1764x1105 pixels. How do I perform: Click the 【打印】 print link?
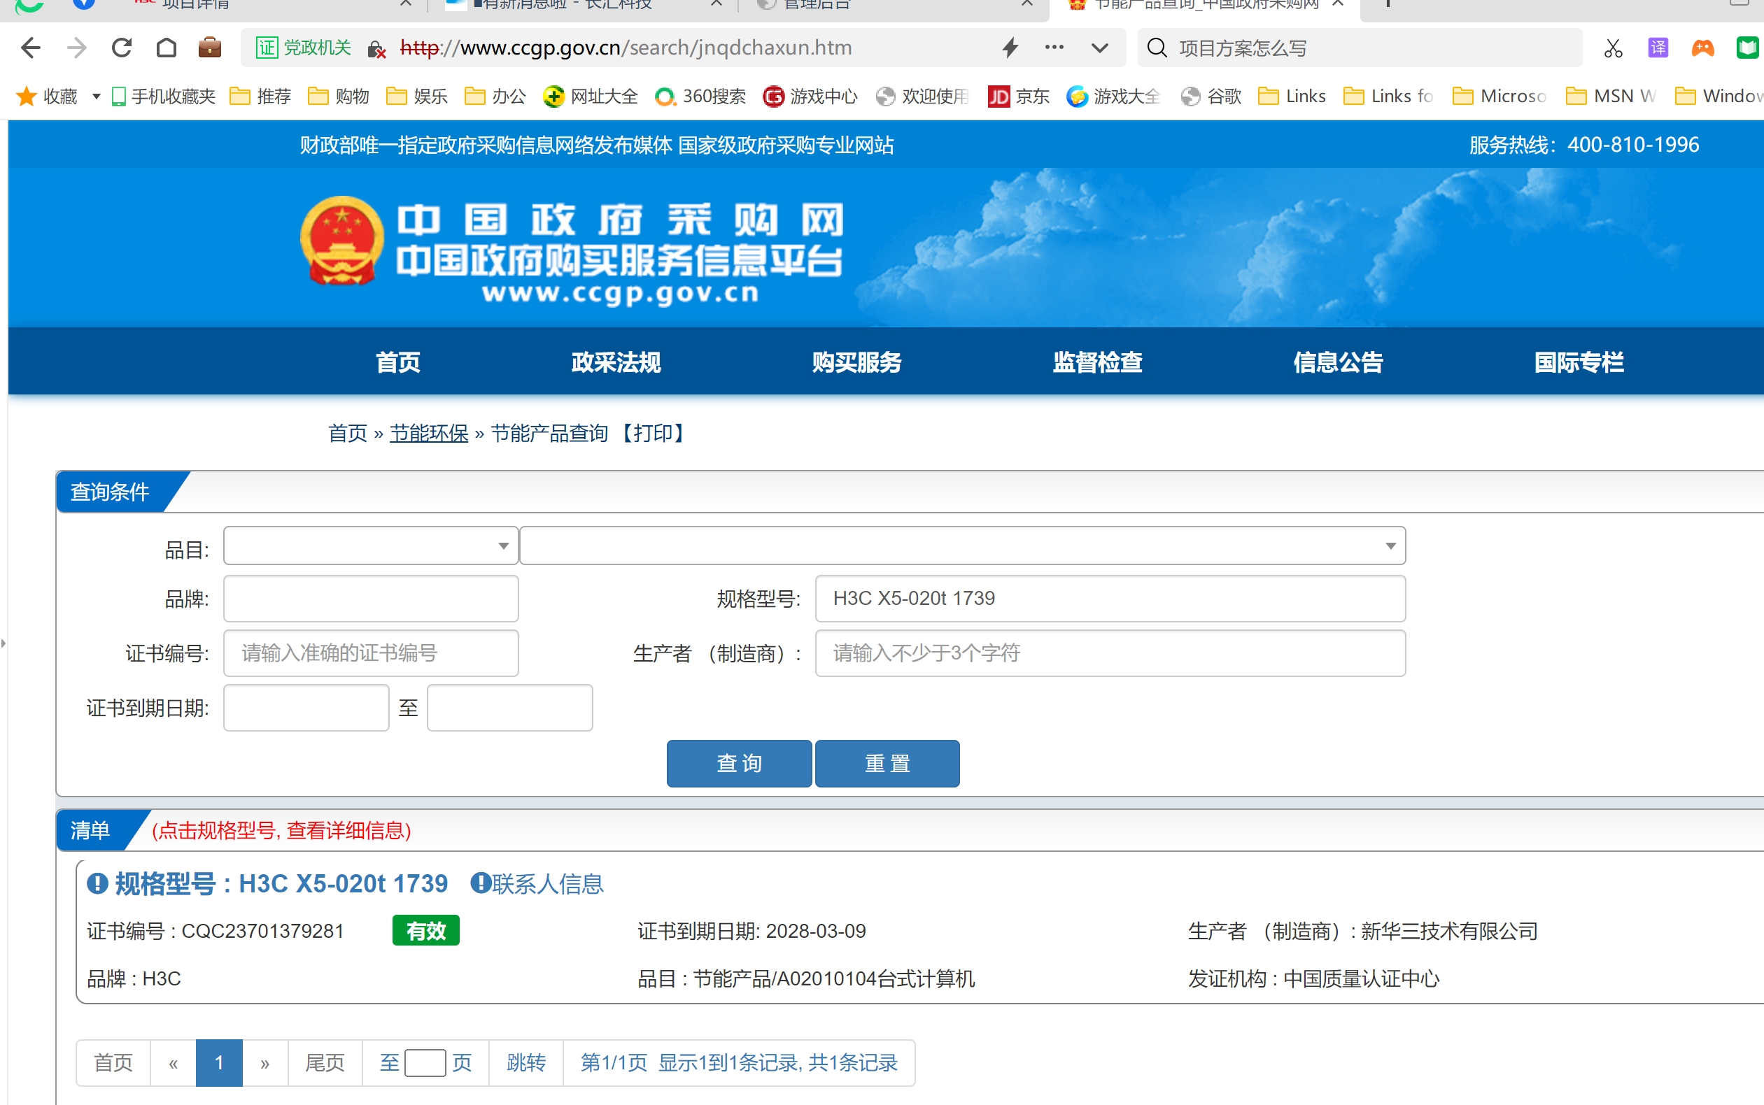[653, 434]
